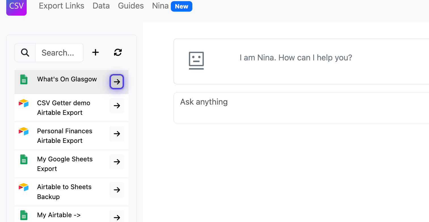The image size is (429, 222).
Task: Click the Nina greeting message
Action: click(296, 58)
